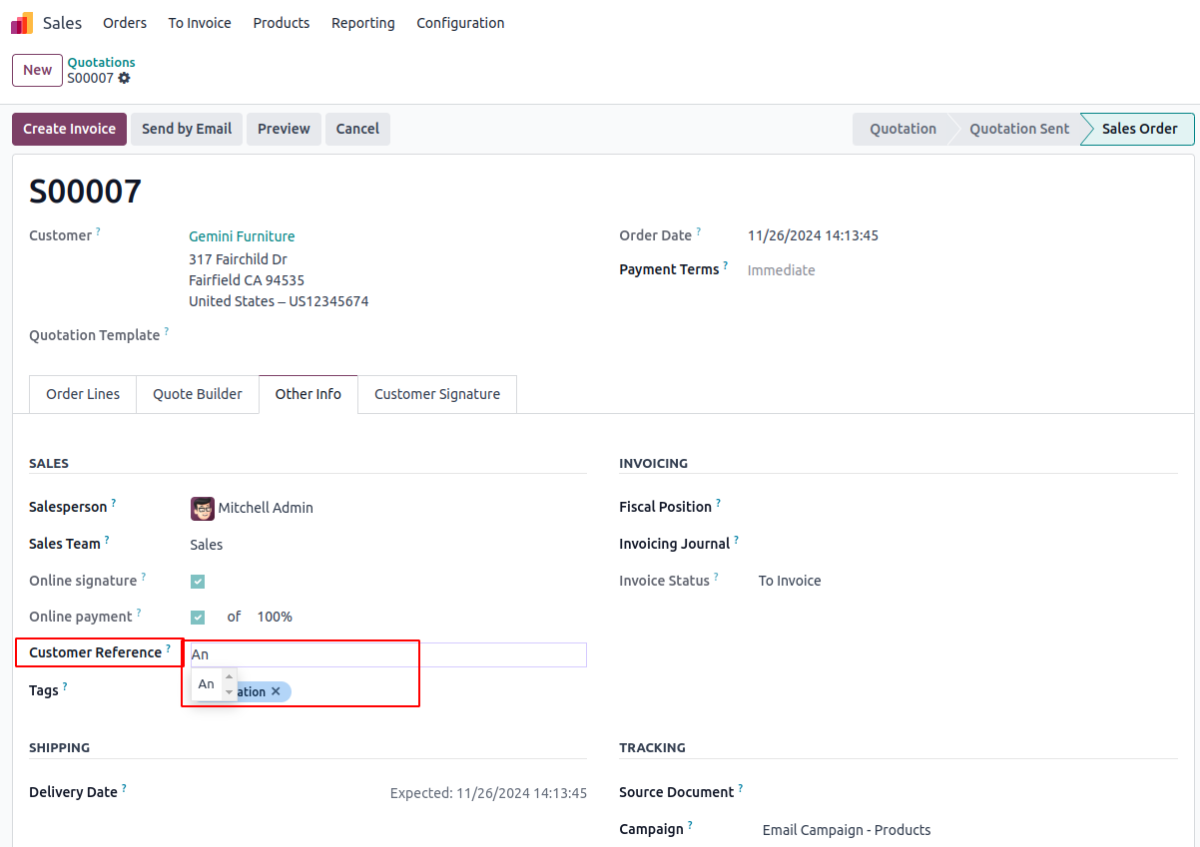The height and width of the screenshot is (847, 1200).
Task: Click Mitchell Admin's avatar picture
Action: 203,509
